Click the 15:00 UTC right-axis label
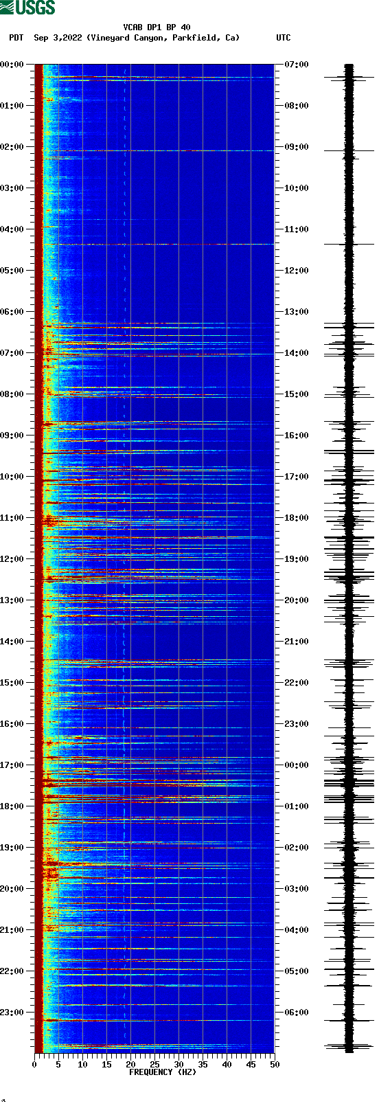 [297, 394]
